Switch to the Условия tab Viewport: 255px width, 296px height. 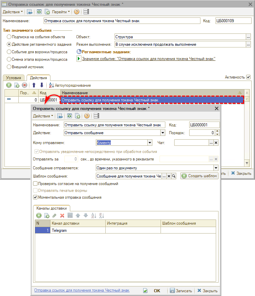[14, 78]
